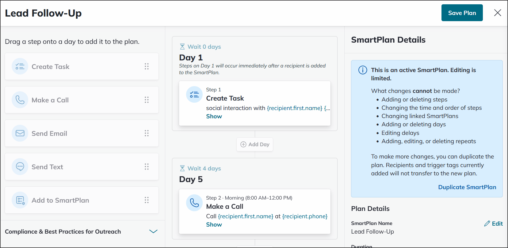Click the info icon in the active SmartPlan notice
The image size is (508, 248).
[x=363, y=70]
